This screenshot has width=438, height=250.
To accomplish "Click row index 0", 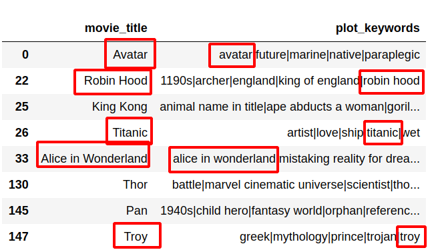I will tap(25, 55).
